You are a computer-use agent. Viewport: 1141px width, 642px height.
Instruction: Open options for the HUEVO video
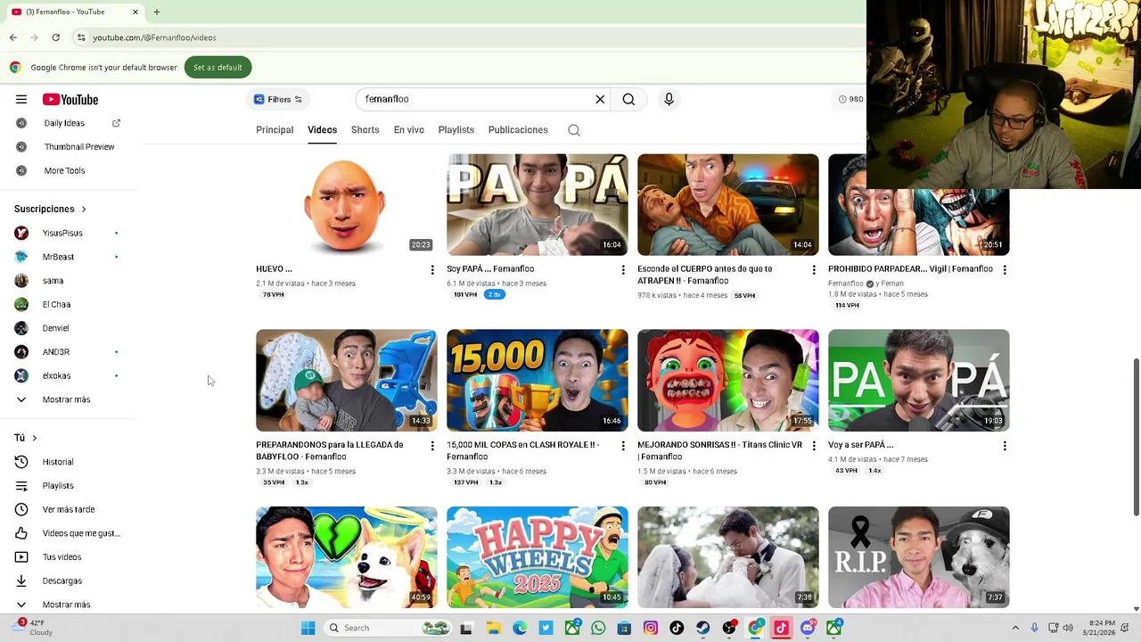(432, 269)
